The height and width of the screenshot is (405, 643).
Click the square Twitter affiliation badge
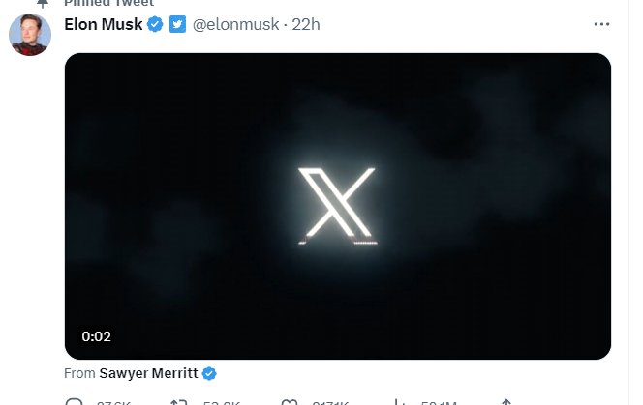(x=177, y=24)
